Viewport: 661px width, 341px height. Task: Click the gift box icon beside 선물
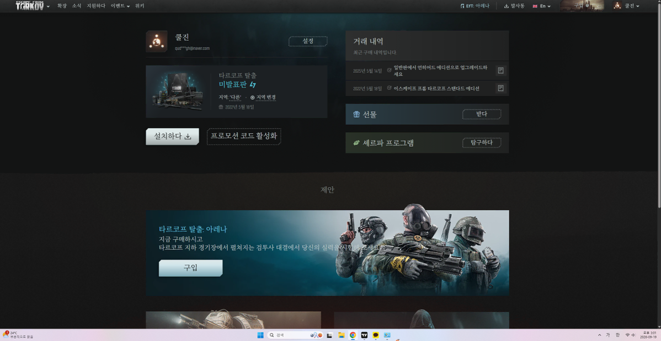[356, 114]
